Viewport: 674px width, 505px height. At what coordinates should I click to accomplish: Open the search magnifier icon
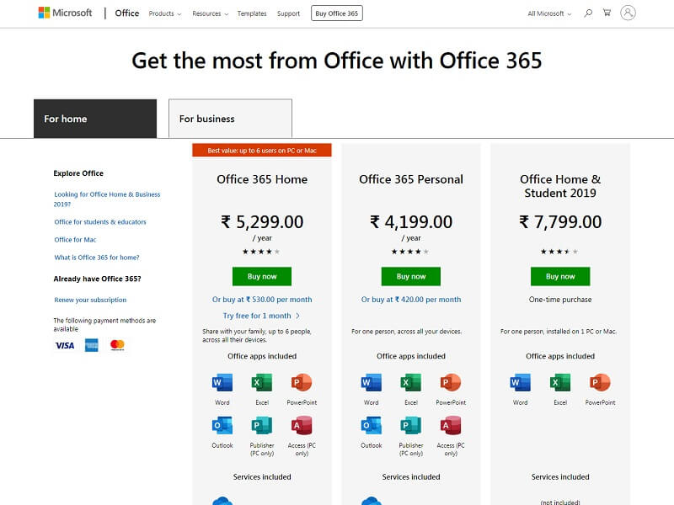click(588, 13)
